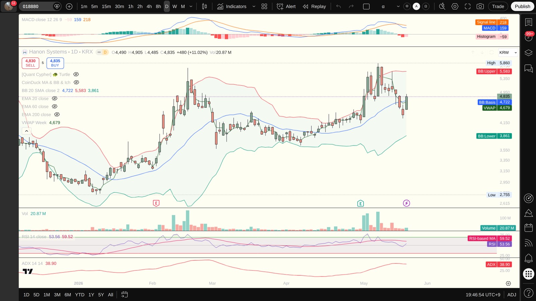Image resolution: width=536 pixels, height=301 pixels.
Task: Open the timezone selector 19:46:54 UTC+9
Action: pyautogui.click(x=483, y=295)
